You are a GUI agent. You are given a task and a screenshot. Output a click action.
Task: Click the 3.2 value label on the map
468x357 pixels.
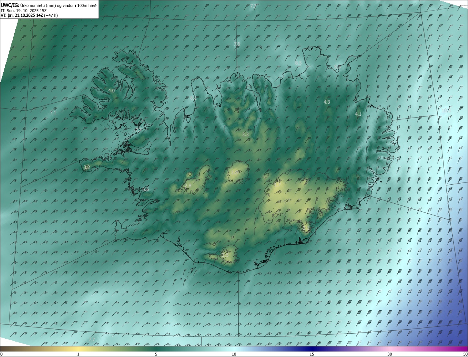tap(87, 168)
